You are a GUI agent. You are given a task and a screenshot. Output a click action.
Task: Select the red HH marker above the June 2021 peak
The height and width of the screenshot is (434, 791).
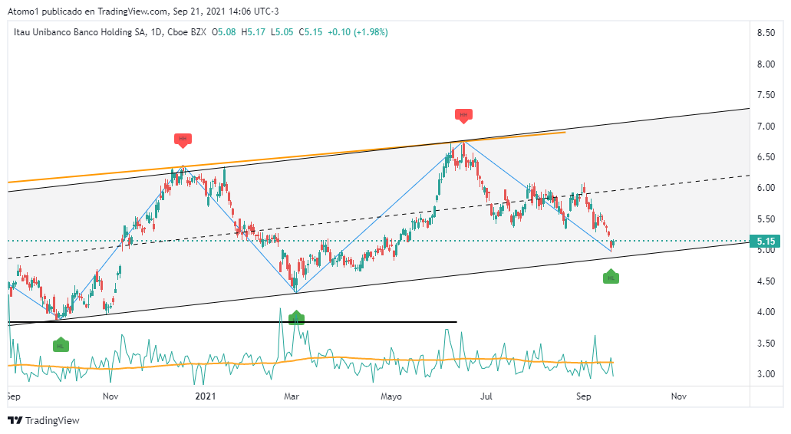coord(463,115)
